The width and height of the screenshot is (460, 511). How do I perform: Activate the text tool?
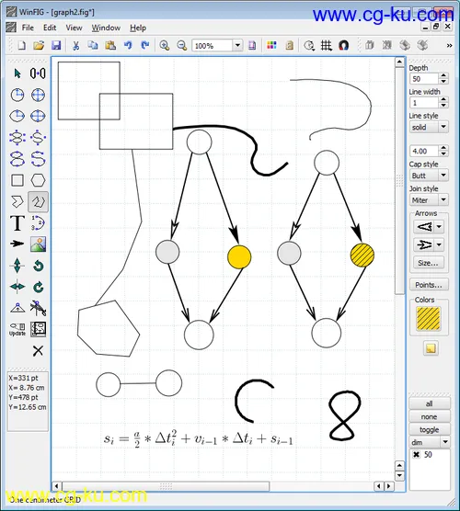[17, 223]
